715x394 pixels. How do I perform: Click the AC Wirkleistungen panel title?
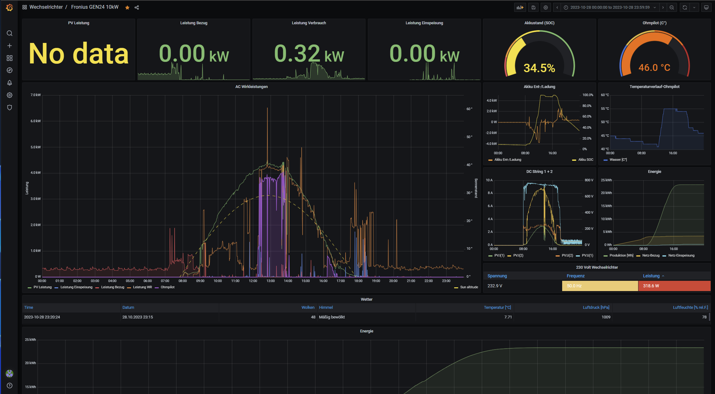pyautogui.click(x=251, y=87)
